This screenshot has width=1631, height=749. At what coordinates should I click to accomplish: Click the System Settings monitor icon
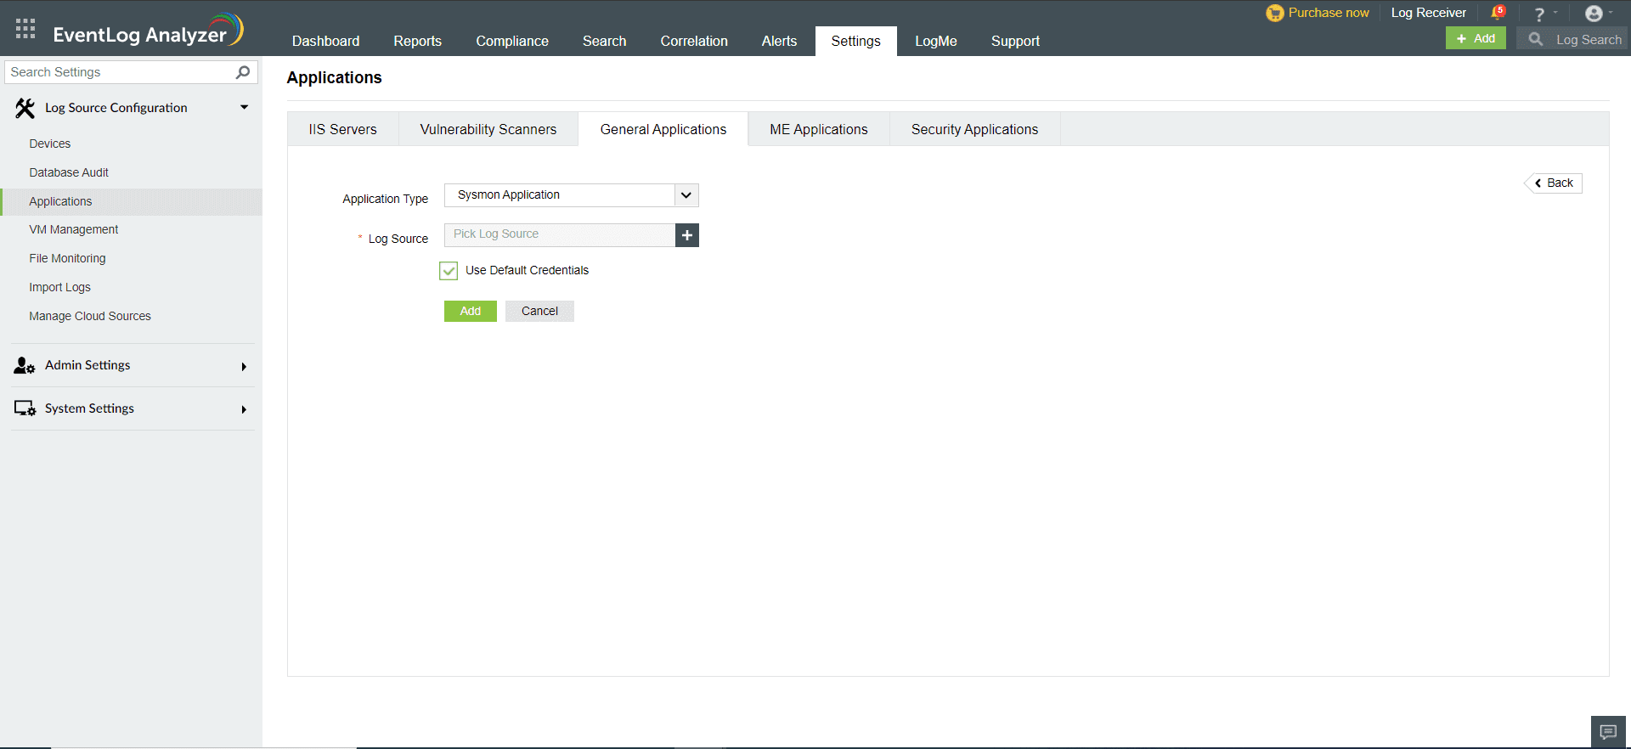[x=25, y=408]
